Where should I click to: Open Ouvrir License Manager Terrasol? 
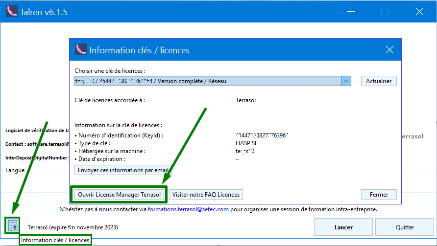pyautogui.click(x=119, y=195)
